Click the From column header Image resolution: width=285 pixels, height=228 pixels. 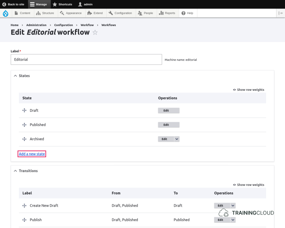tap(116, 193)
